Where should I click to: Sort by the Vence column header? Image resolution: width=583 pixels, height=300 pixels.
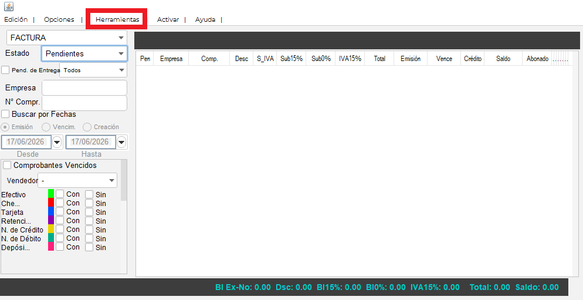[x=445, y=59]
